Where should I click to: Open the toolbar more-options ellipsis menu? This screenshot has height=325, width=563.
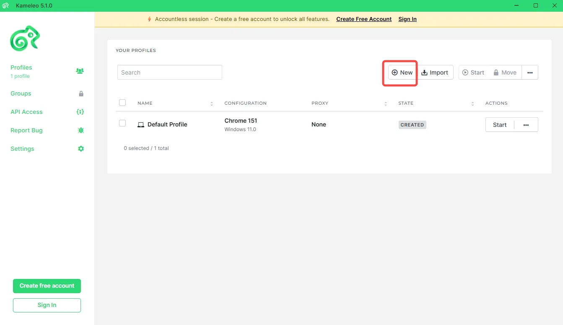click(x=530, y=72)
